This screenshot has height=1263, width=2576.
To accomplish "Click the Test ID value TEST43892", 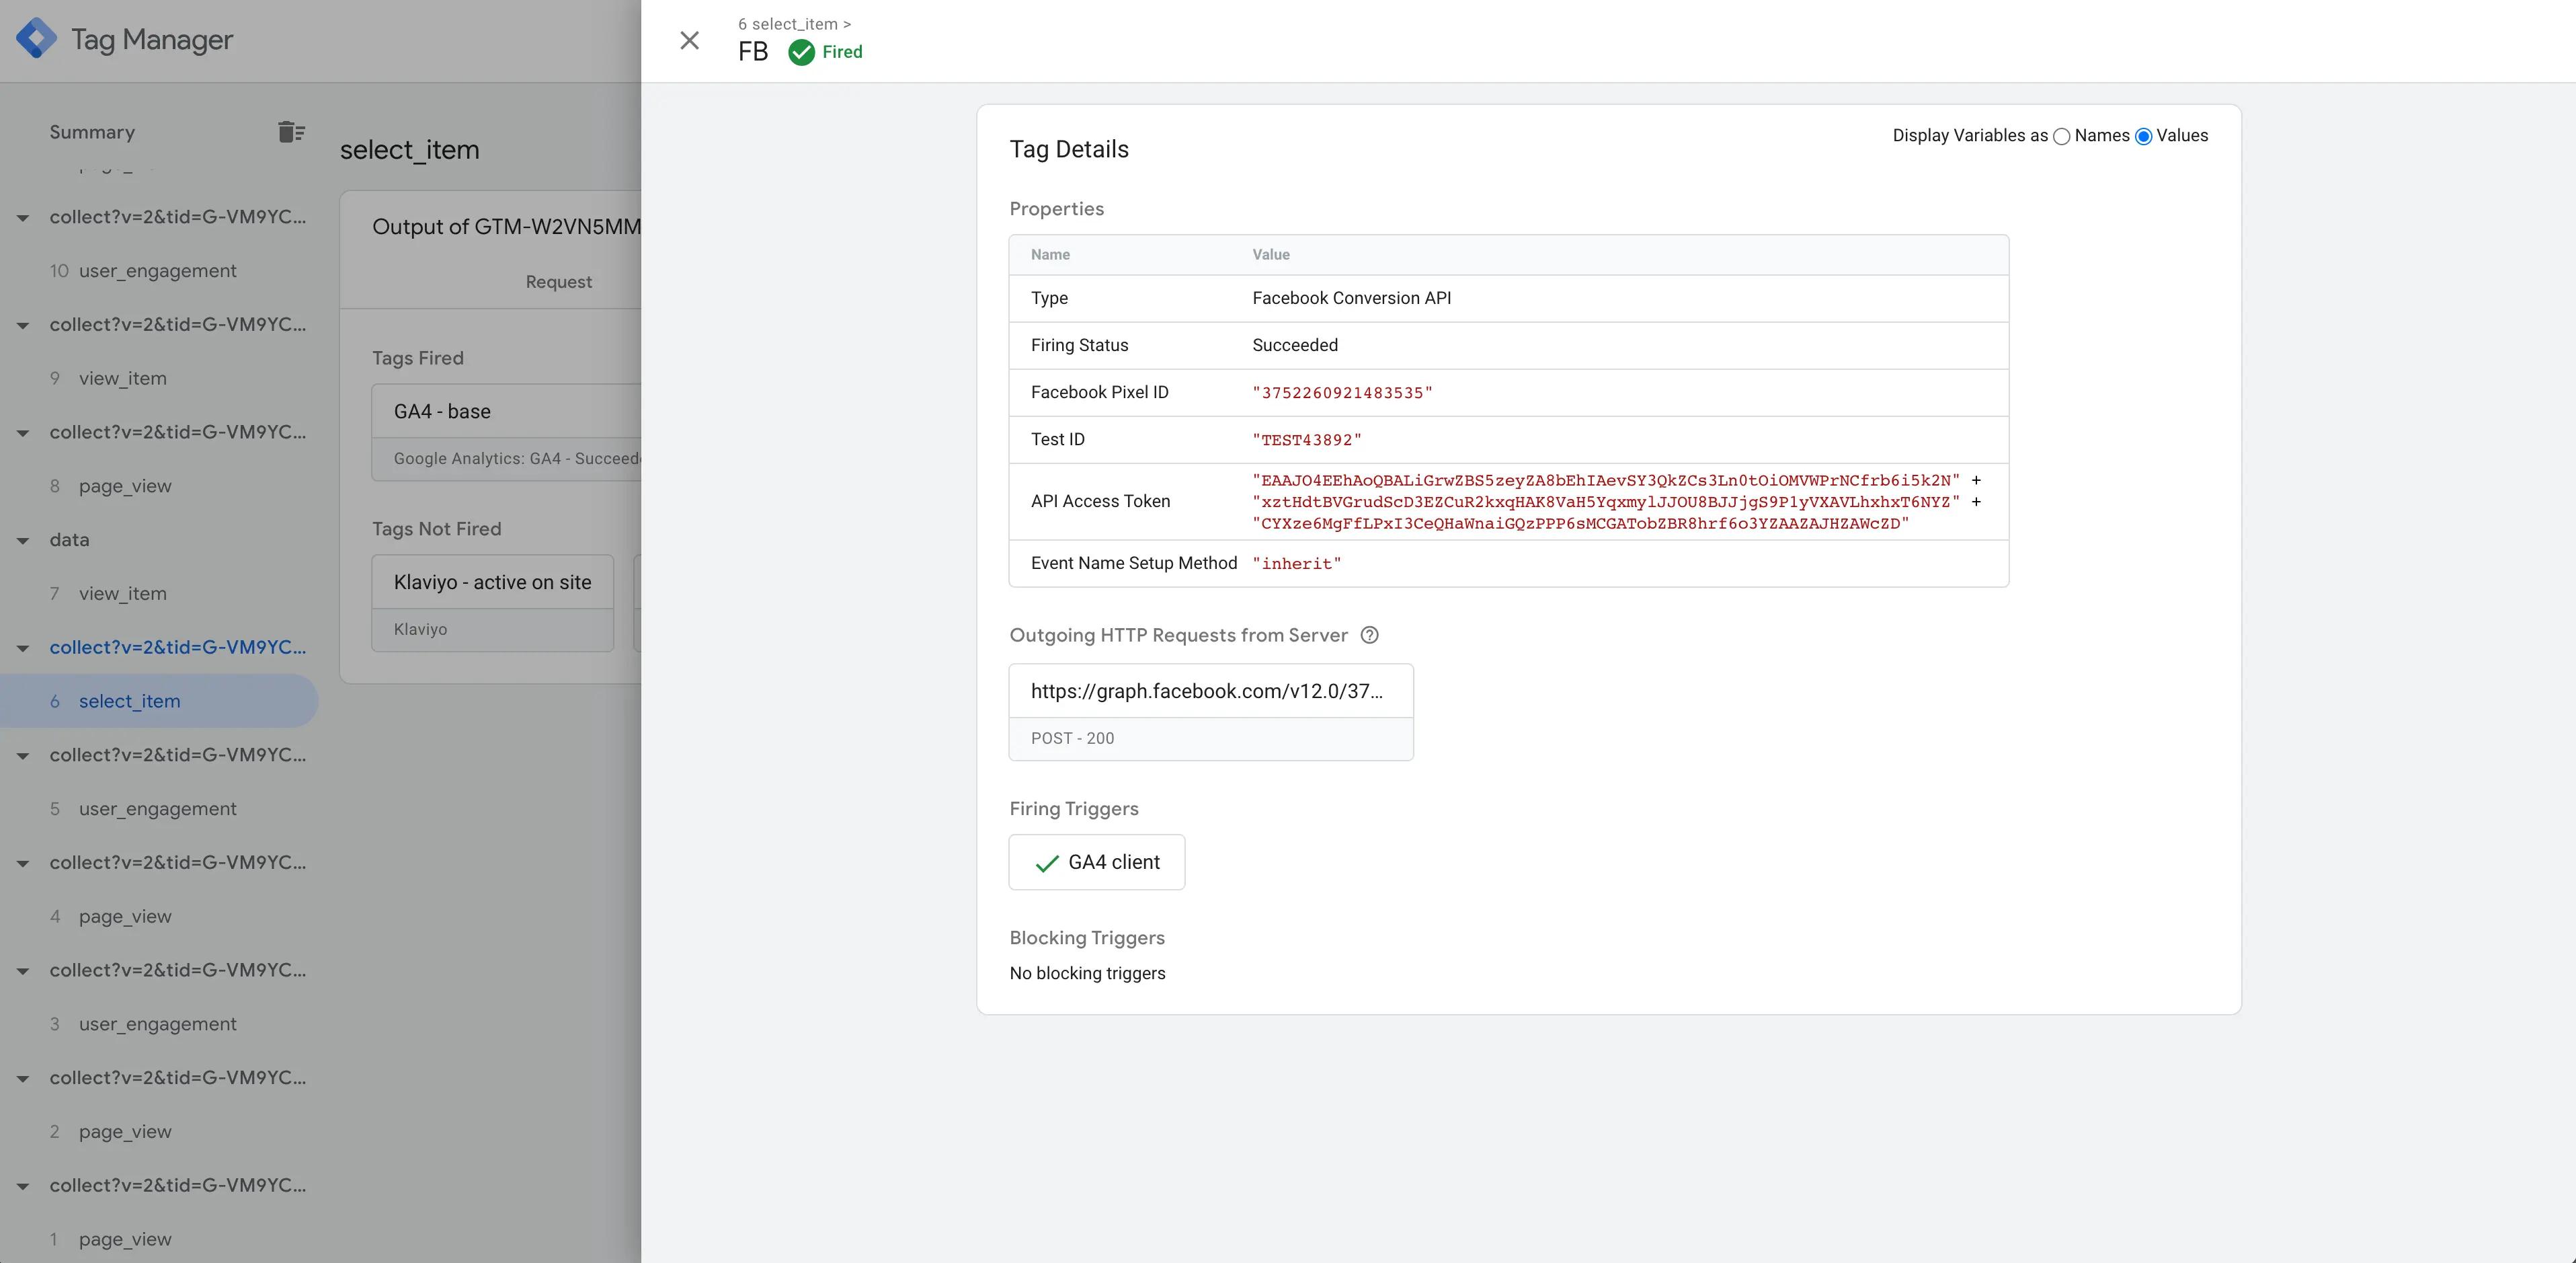I will click(x=1307, y=439).
